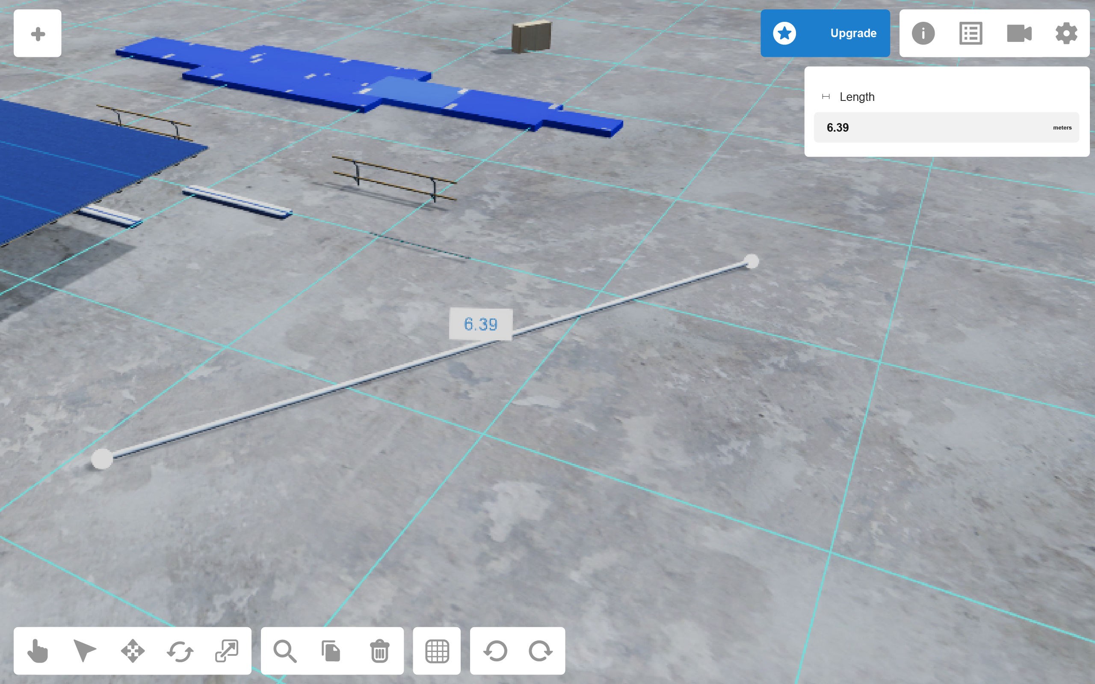
Task: Open the info panel icon
Action: point(923,33)
